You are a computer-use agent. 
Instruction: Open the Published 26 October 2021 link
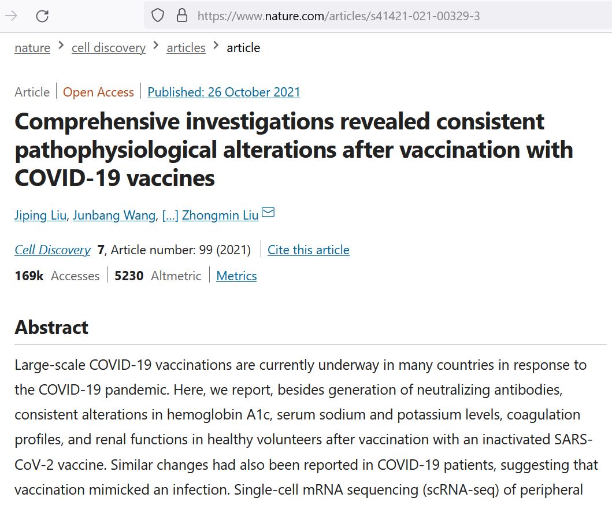coord(224,92)
